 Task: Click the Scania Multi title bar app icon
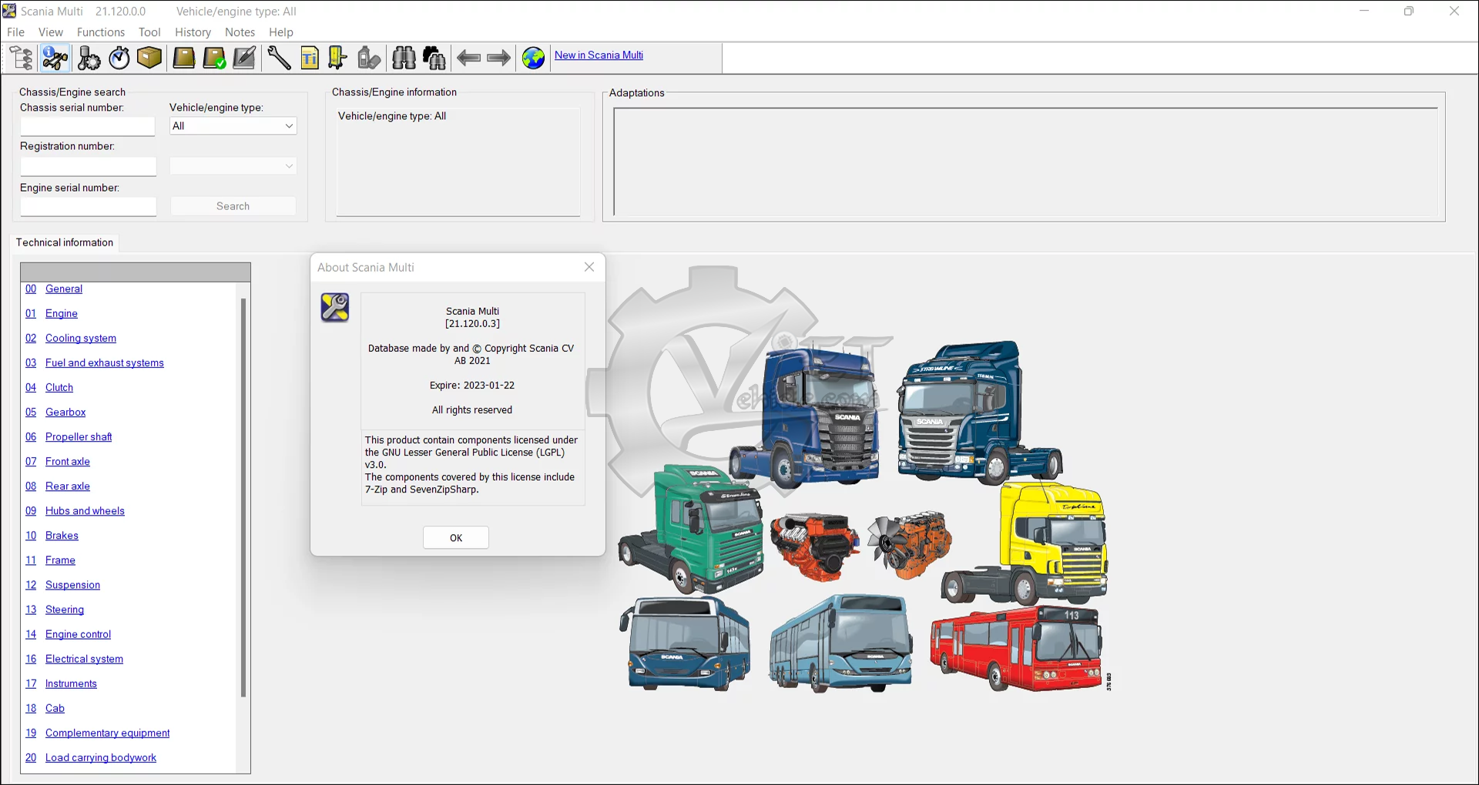coord(9,11)
